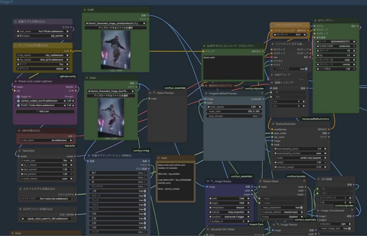This screenshot has height=236, width=367.
Task: Click the Stage1 group title
Action: [x=6, y=2]
